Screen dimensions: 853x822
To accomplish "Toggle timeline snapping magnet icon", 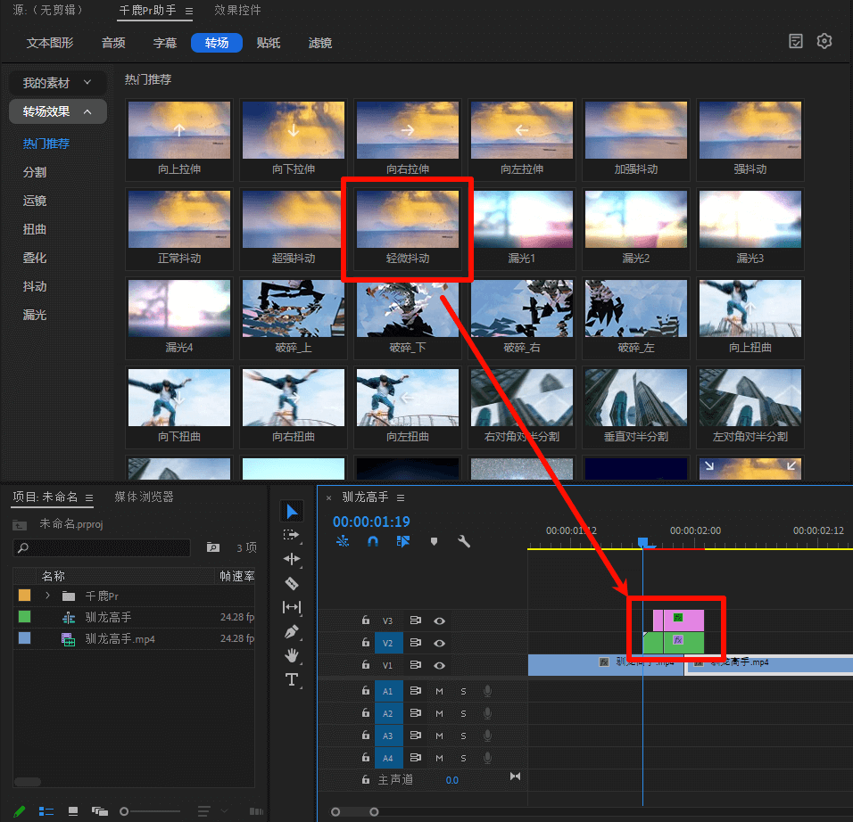I will 373,541.
